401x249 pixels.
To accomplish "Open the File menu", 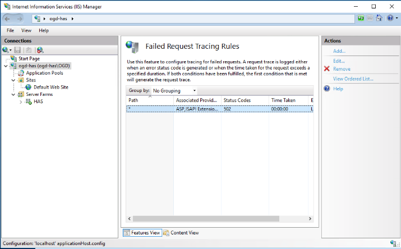I will pyautogui.click(x=10, y=30).
